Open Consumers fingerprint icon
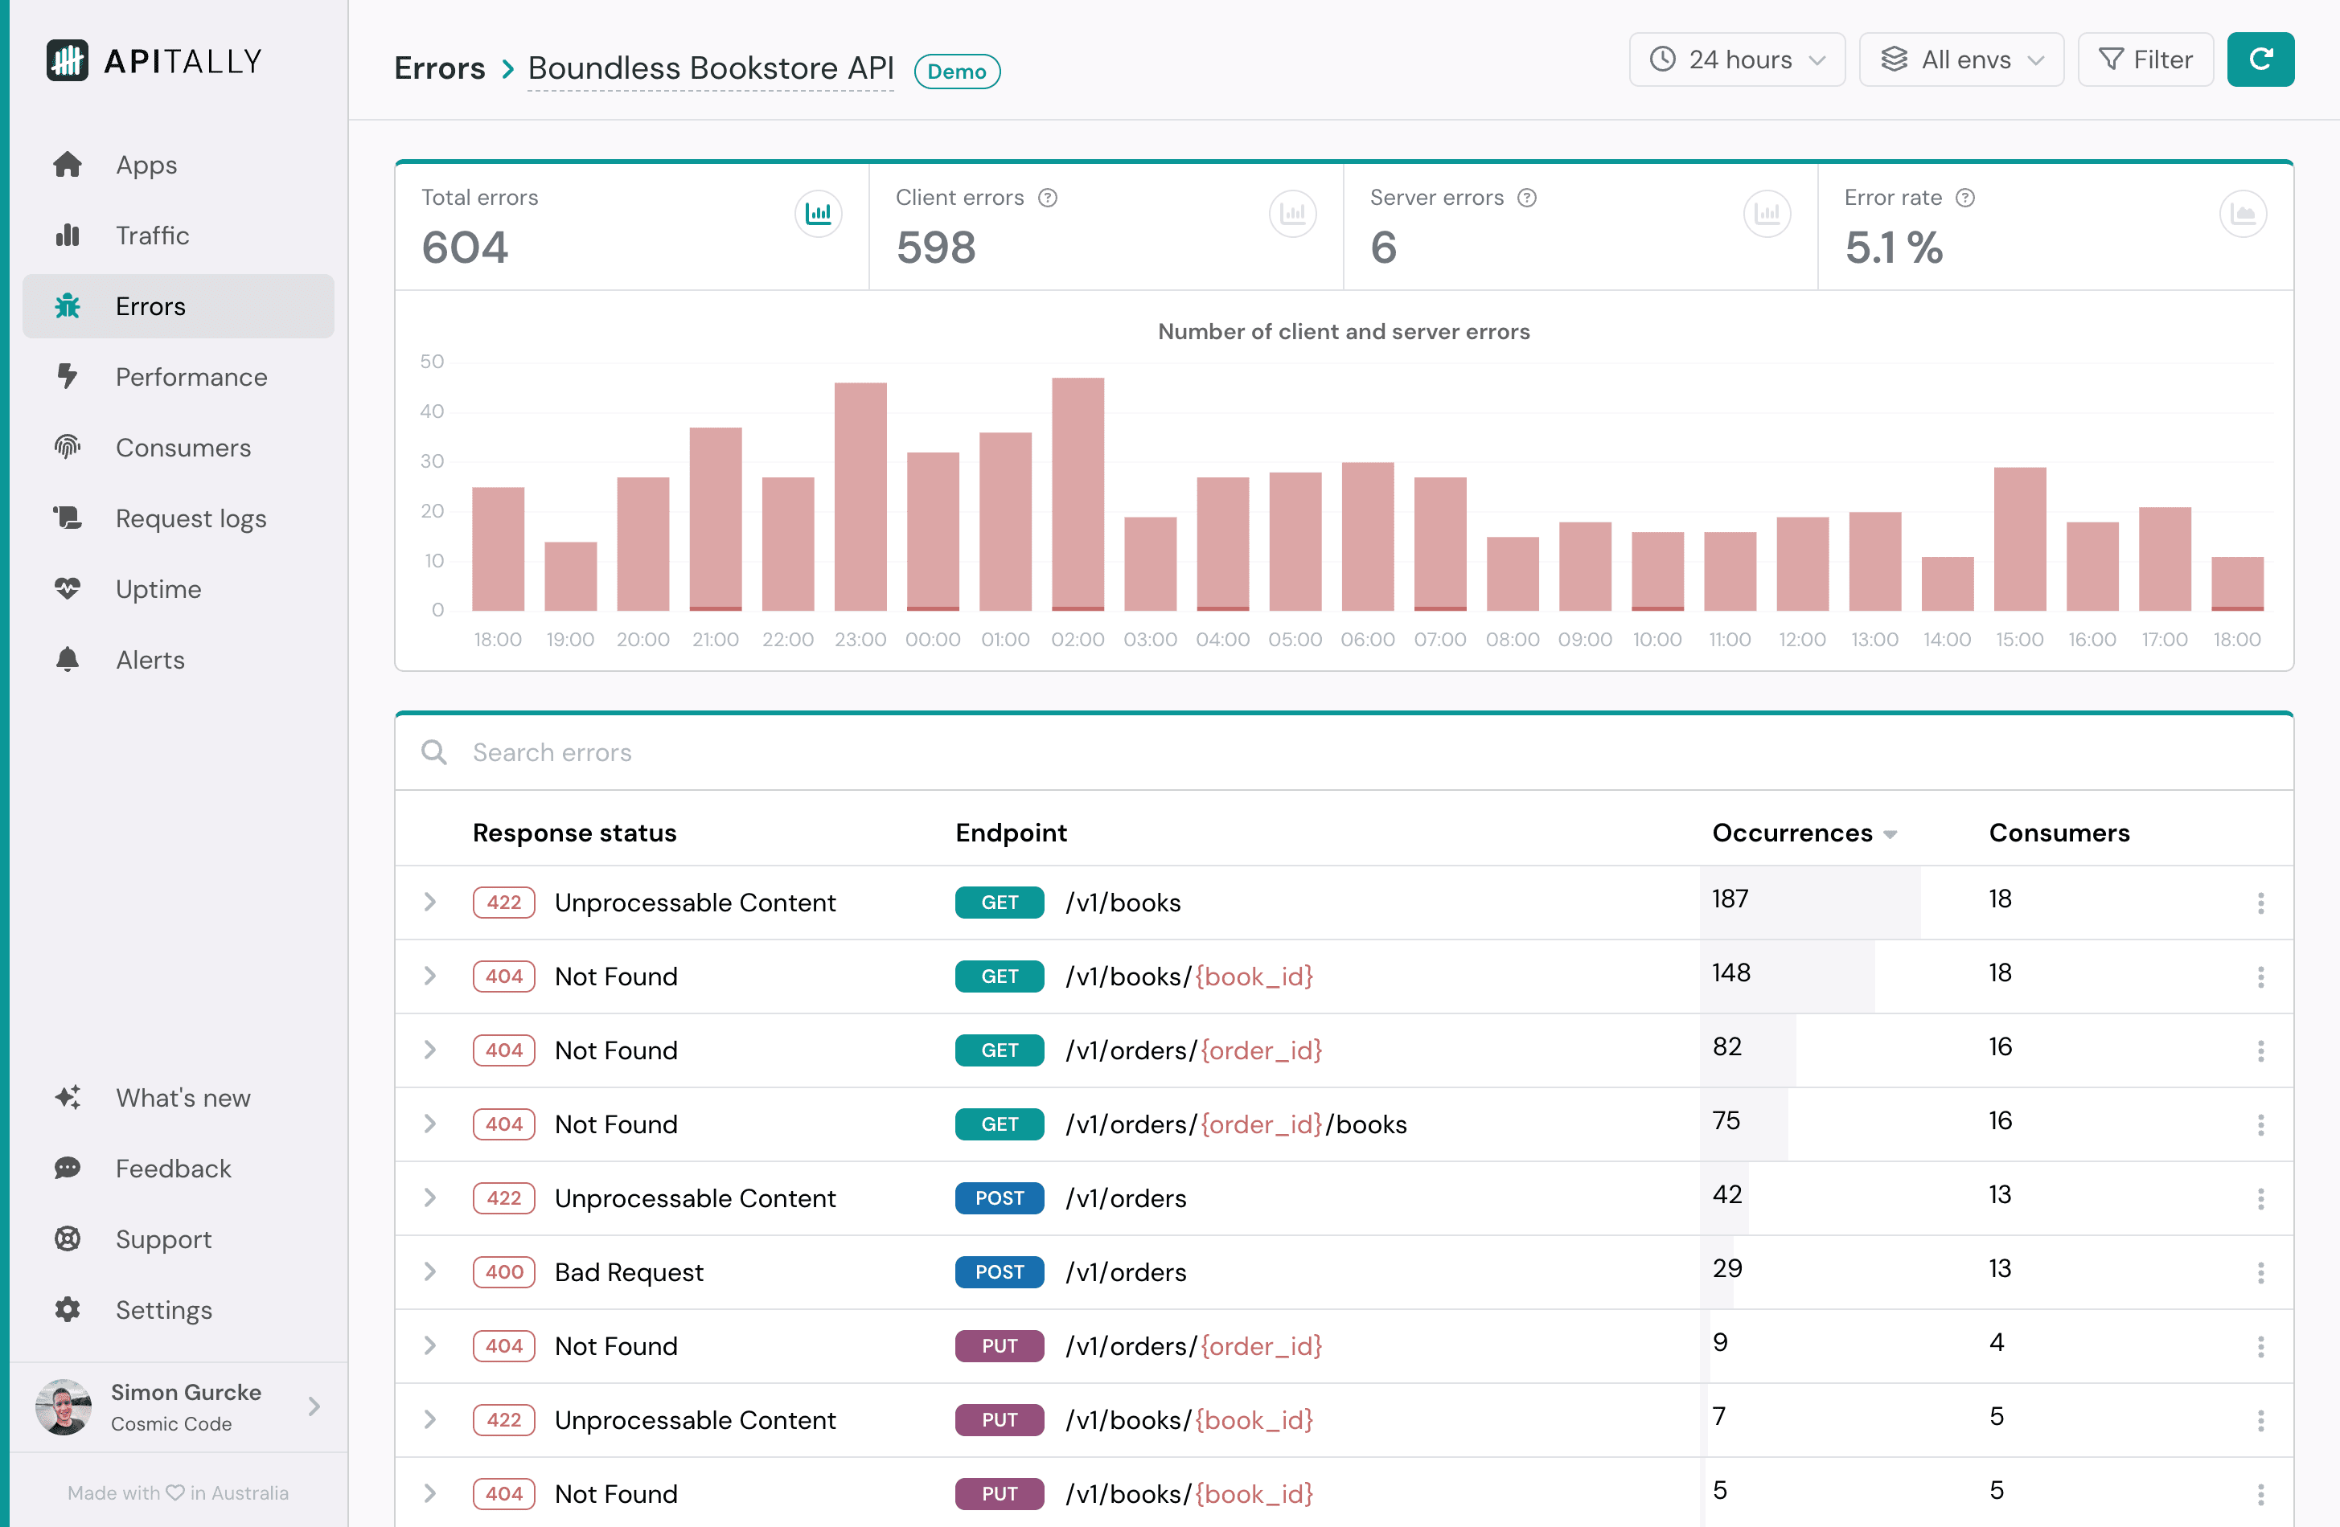Screen dimensions: 2340x1527 67,447
